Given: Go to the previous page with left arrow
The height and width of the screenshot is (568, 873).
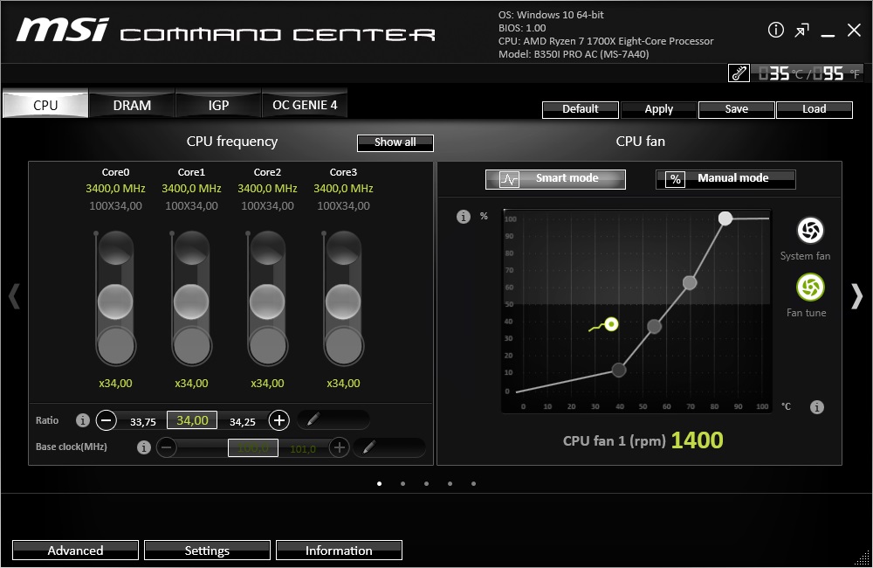Looking at the screenshot, I should [15, 296].
